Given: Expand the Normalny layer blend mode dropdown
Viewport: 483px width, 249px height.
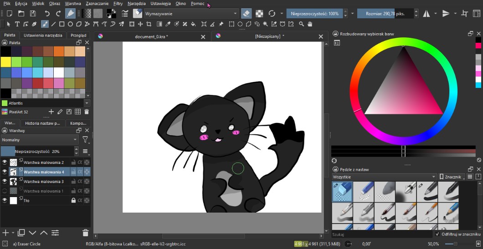Looking at the screenshot, I should (x=40, y=140).
